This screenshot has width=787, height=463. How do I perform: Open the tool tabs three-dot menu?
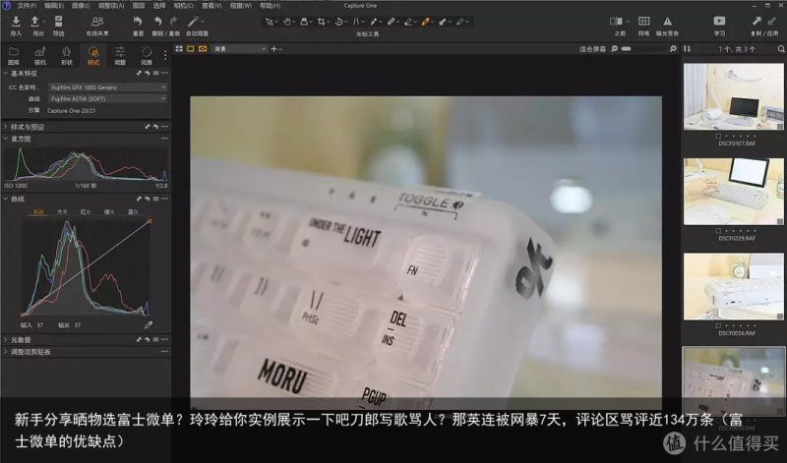point(165,55)
